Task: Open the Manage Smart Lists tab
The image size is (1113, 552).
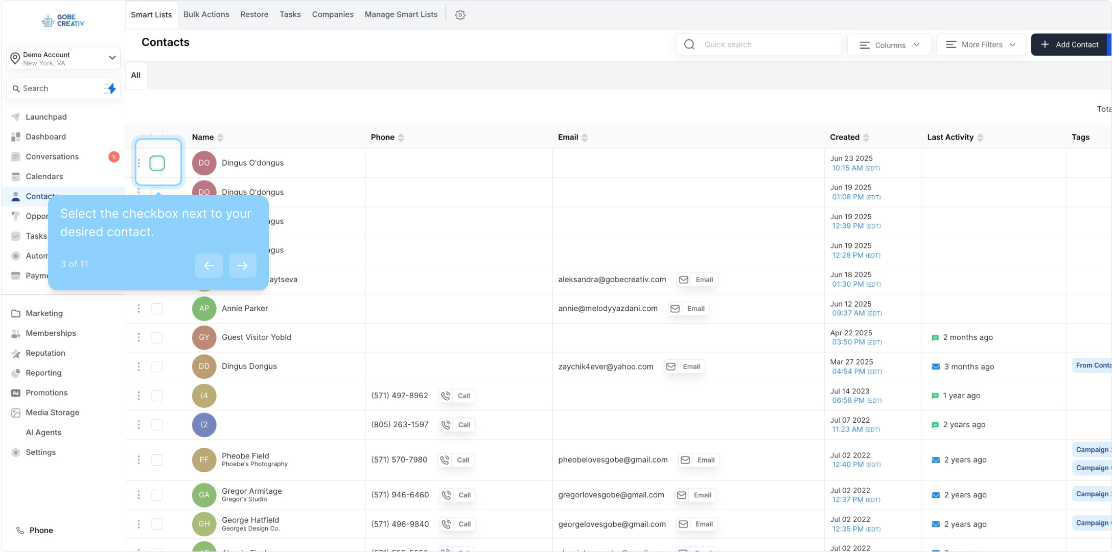Action: [401, 14]
